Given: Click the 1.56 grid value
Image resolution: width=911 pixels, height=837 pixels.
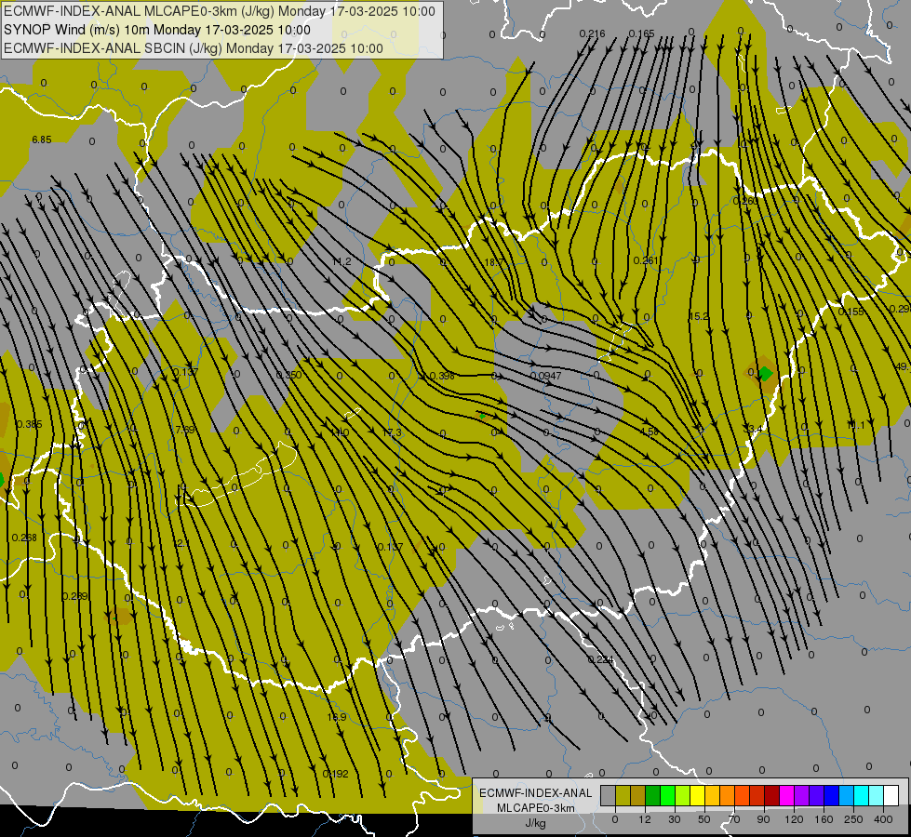Looking at the screenshot, I should (x=649, y=432).
